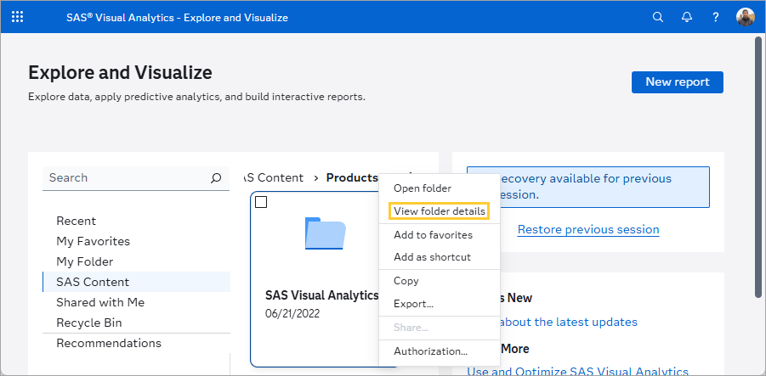Screen dimensions: 766x376
Task: Select My Favorites in the navigation list
Action: tap(136, 241)
